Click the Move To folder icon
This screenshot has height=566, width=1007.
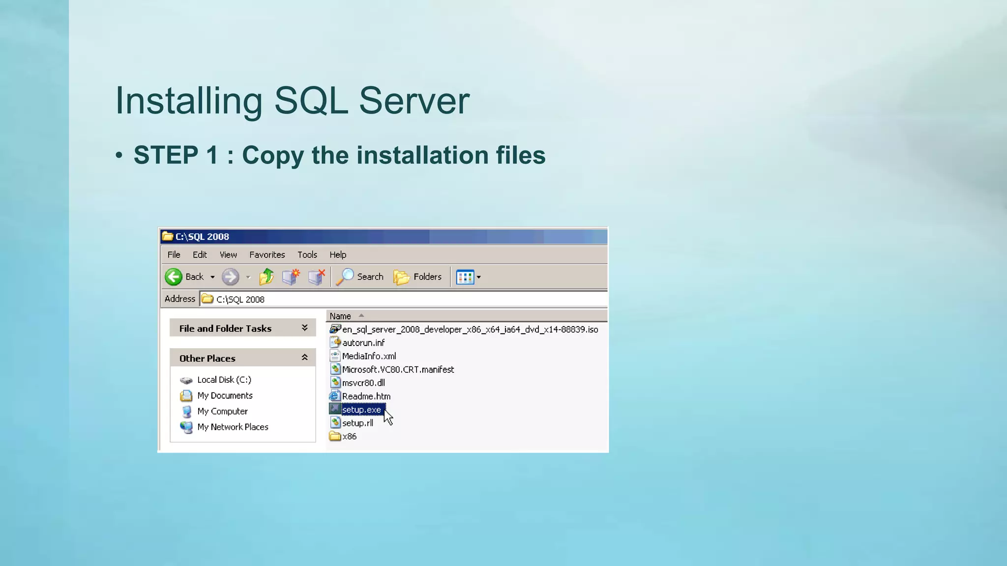[x=291, y=277]
